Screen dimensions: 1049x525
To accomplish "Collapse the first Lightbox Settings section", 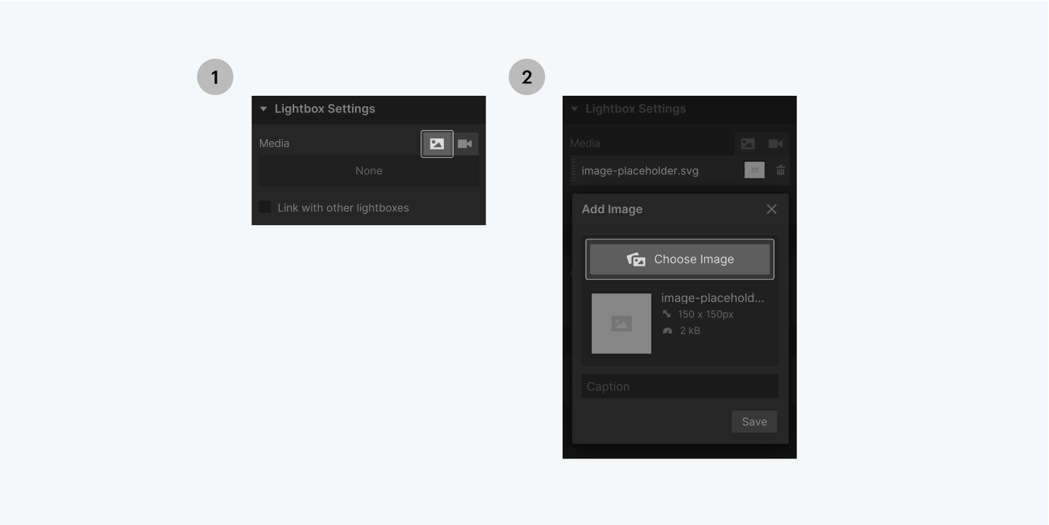I will point(263,109).
